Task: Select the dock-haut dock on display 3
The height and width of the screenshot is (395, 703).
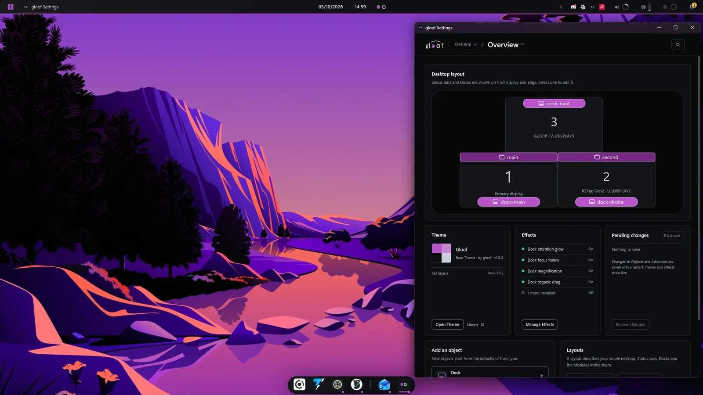Action: point(554,104)
